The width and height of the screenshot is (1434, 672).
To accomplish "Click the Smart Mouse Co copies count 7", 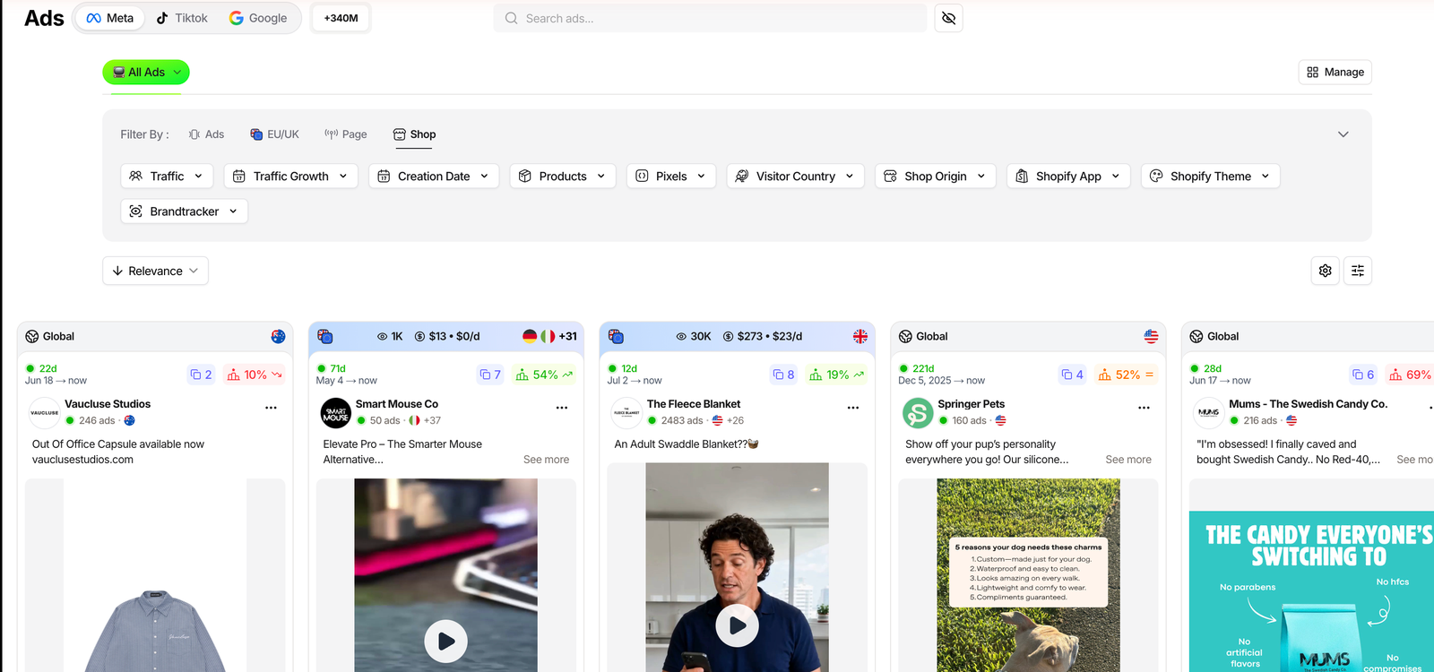I will [x=490, y=375].
